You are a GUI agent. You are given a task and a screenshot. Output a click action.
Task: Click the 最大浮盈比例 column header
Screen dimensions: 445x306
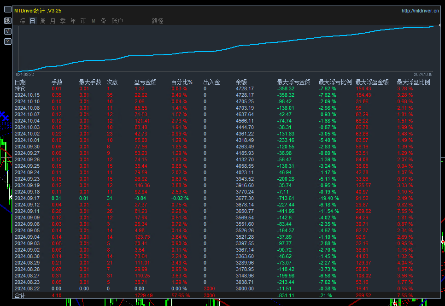[x=414, y=82]
